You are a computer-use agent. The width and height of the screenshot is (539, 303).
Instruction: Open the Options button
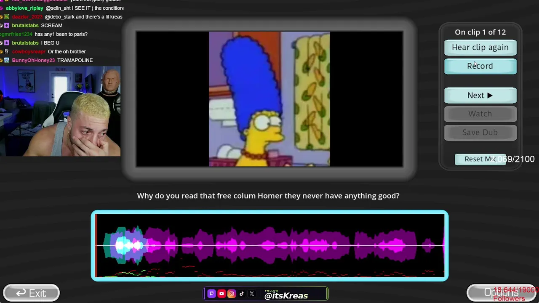coord(501,293)
